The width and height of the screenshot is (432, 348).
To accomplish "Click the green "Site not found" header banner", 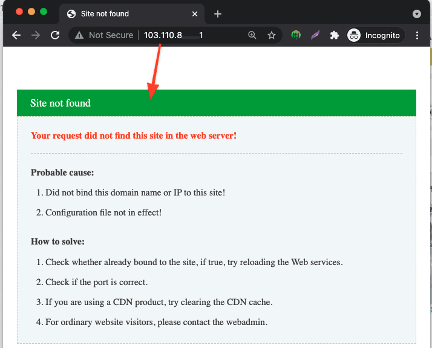I will click(x=217, y=103).
